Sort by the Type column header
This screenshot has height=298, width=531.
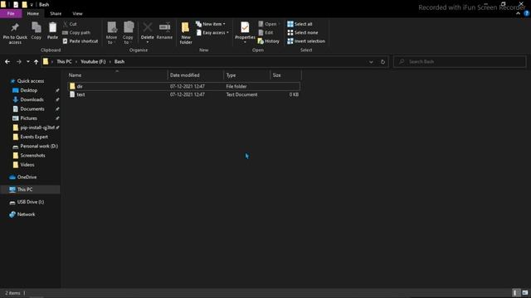click(x=246, y=75)
